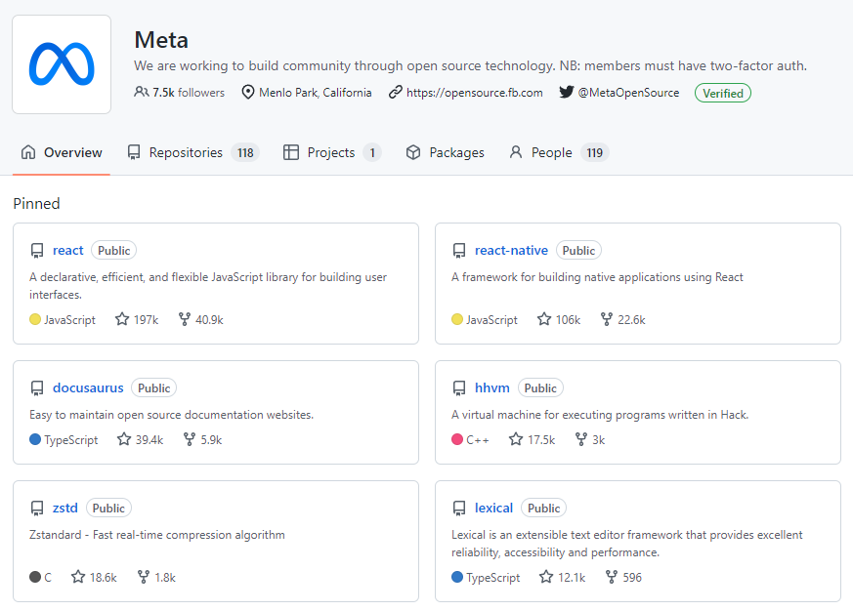Image resolution: width=853 pixels, height=611 pixels.
Task: Click the green Verified badge
Action: (723, 94)
